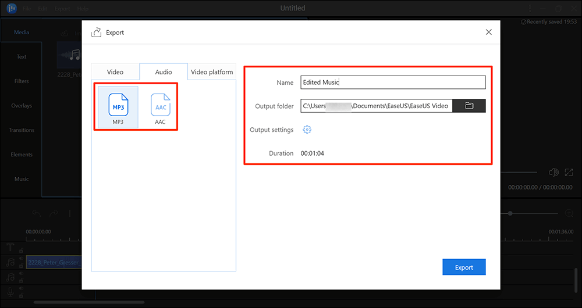582x308 pixels.
Task: Toggle preview volume speaker icon
Action: point(553,173)
